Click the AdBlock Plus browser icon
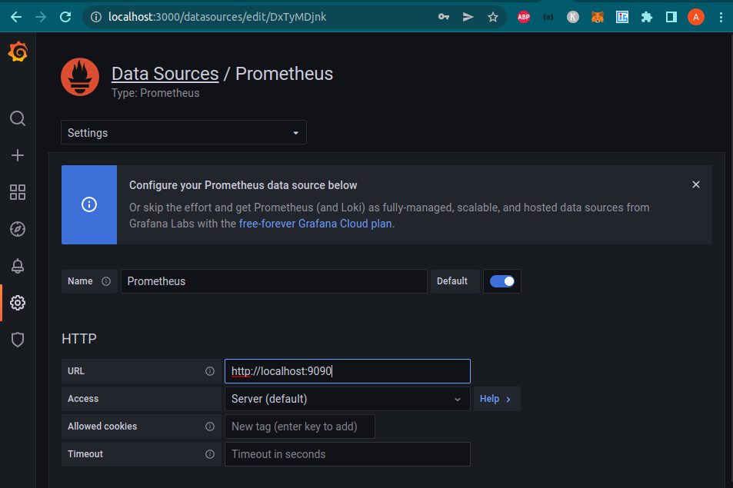This screenshot has height=488, width=733. click(x=524, y=16)
